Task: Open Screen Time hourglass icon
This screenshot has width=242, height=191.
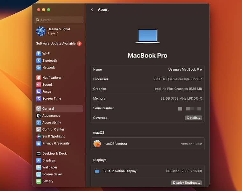Action: [x=39, y=98]
